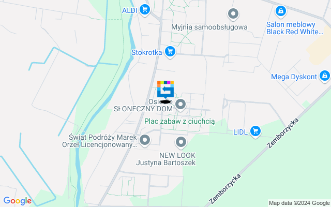331x207 pixels.
Task: Open the Osiedle SŁONECZNY DOM gray marker
Action: [180, 105]
